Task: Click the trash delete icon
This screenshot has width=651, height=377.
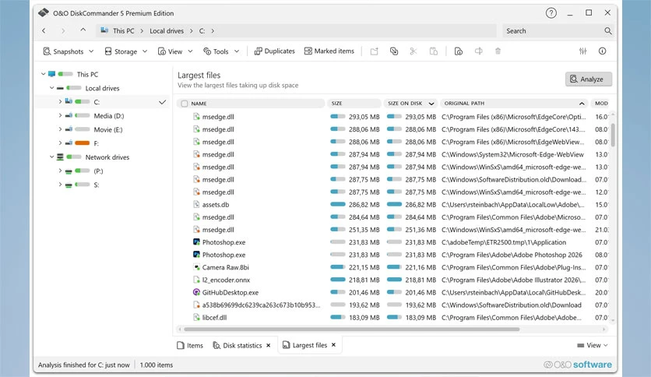Action: [498, 51]
